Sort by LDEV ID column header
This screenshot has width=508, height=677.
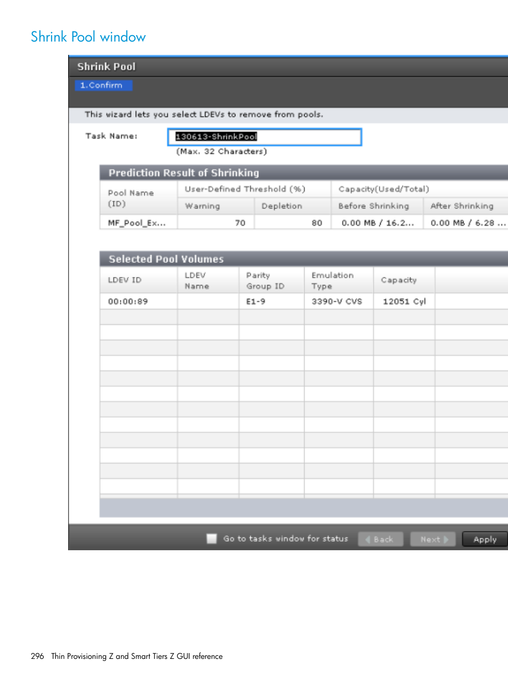click(139, 280)
